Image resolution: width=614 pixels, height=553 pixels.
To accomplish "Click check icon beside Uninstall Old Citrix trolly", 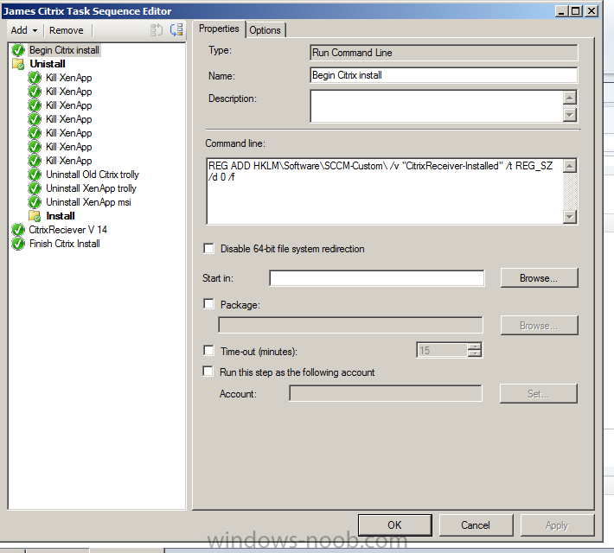I will click(35, 175).
